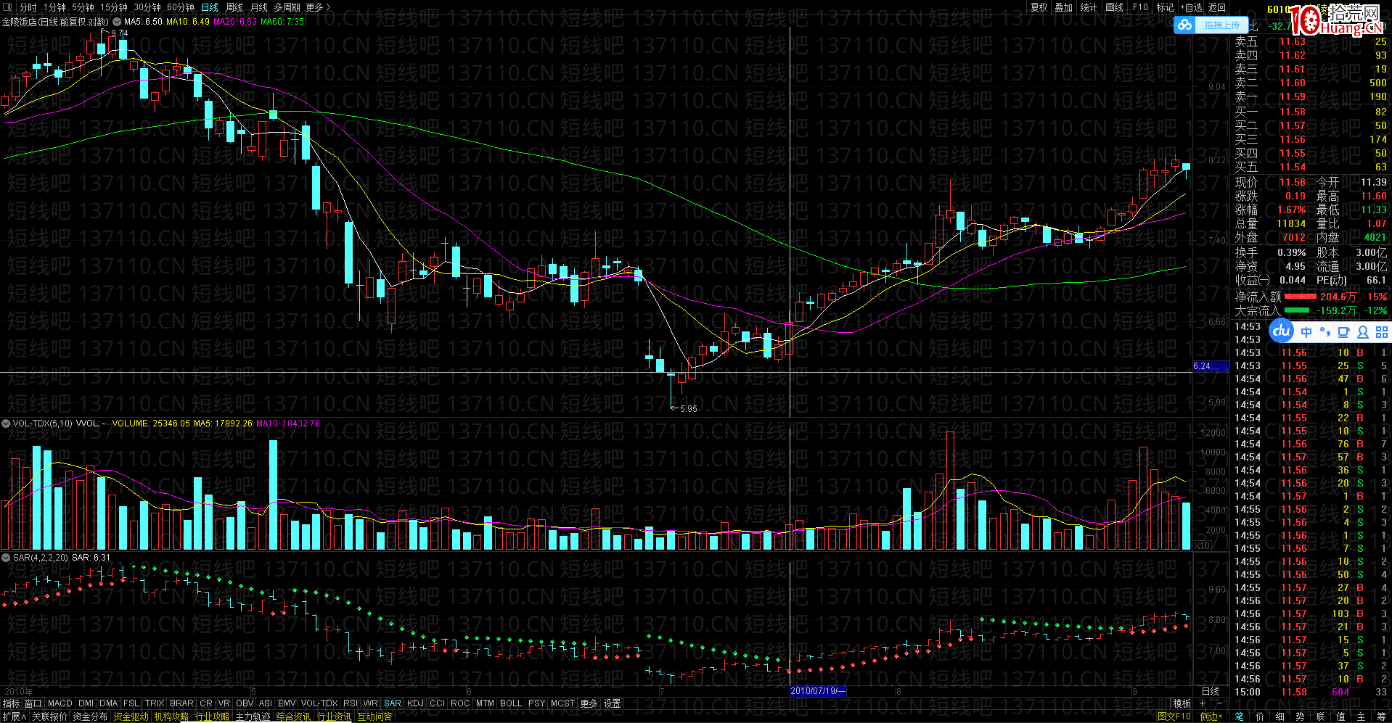Open the 复权 adjustment menu

(1039, 7)
